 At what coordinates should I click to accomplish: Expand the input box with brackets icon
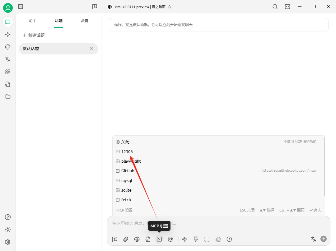click(x=207, y=239)
